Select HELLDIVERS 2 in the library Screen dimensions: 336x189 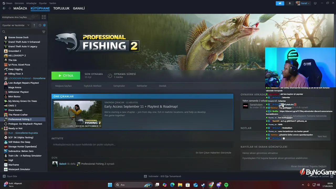[17, 56]
